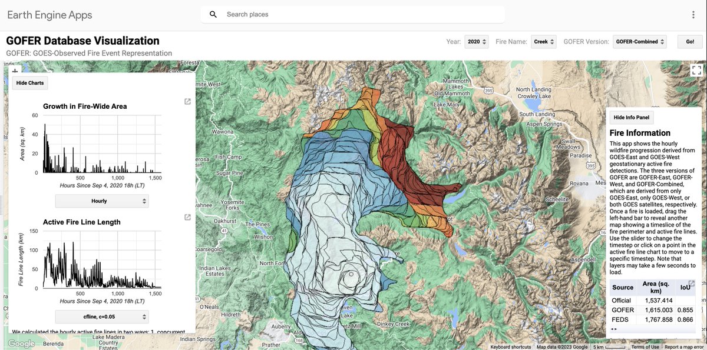
Task: Click the table page arrows below FEDS
Action: point(615,329)
